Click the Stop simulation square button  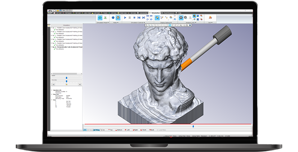pyautogui.click(x=134, y=18)
